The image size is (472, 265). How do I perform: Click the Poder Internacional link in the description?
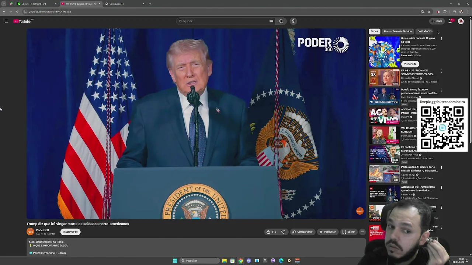44,253
